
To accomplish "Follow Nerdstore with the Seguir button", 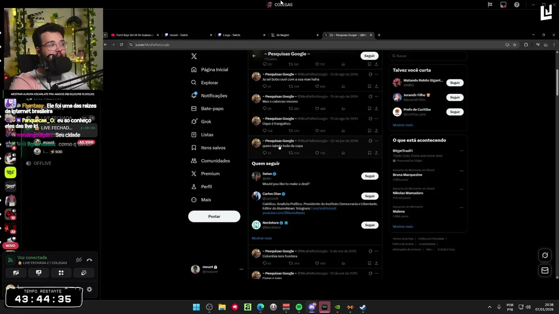I will (370, 225).
